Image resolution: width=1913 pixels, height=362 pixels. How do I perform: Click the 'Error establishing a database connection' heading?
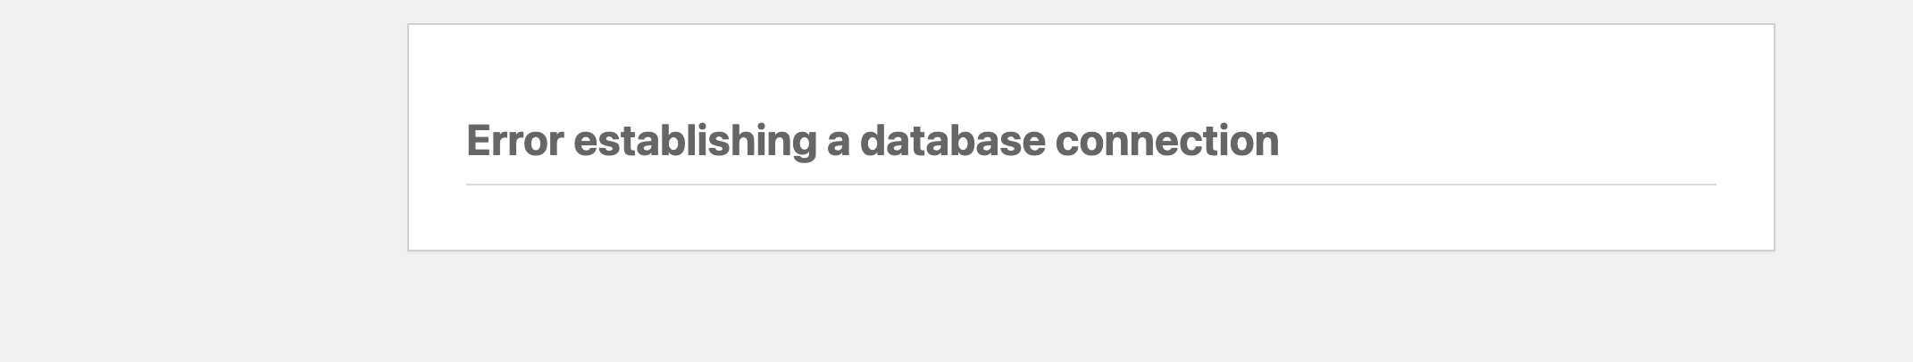[873, 141]
